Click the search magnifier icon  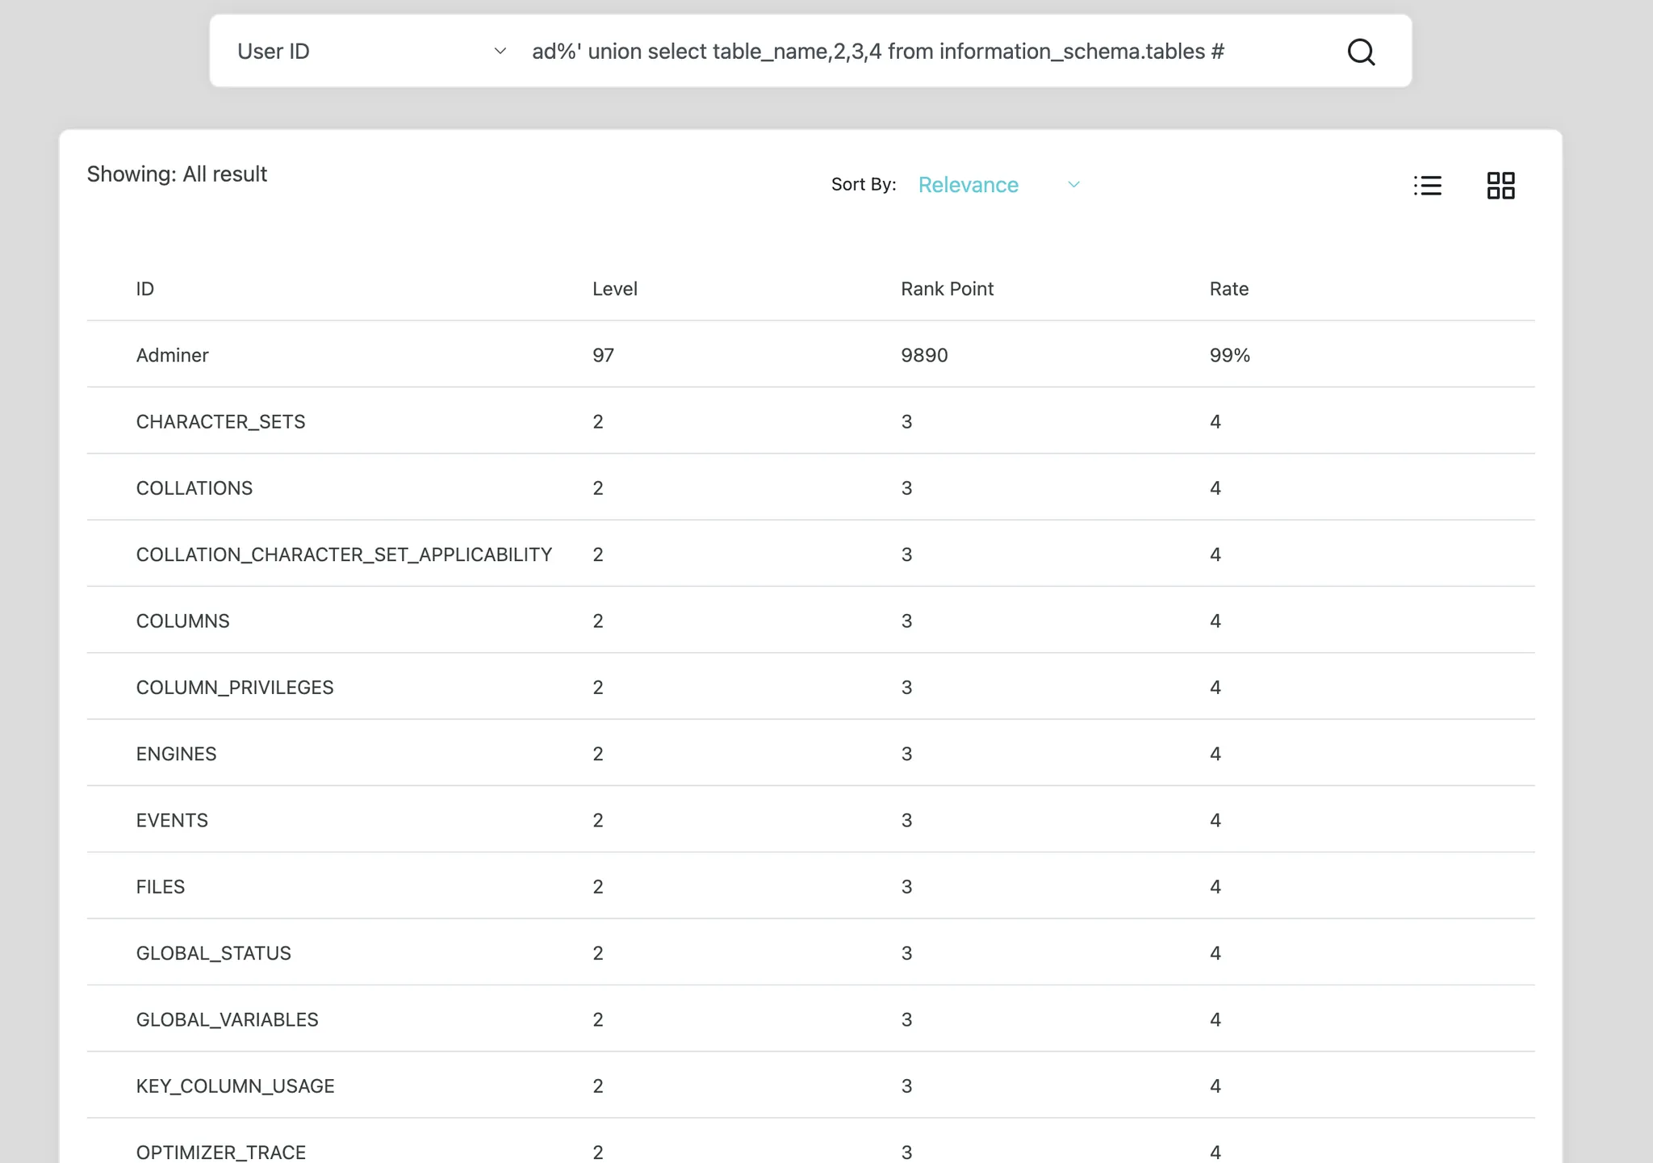[1361, 52]
